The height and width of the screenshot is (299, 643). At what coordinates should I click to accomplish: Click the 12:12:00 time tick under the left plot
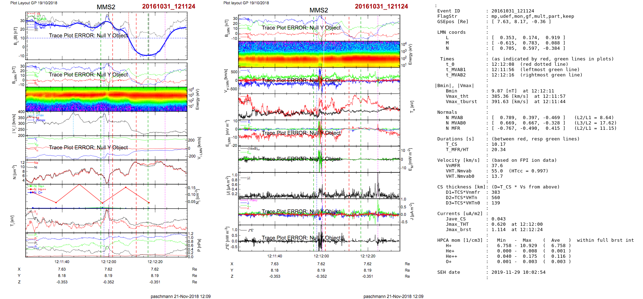pos(108,262)
